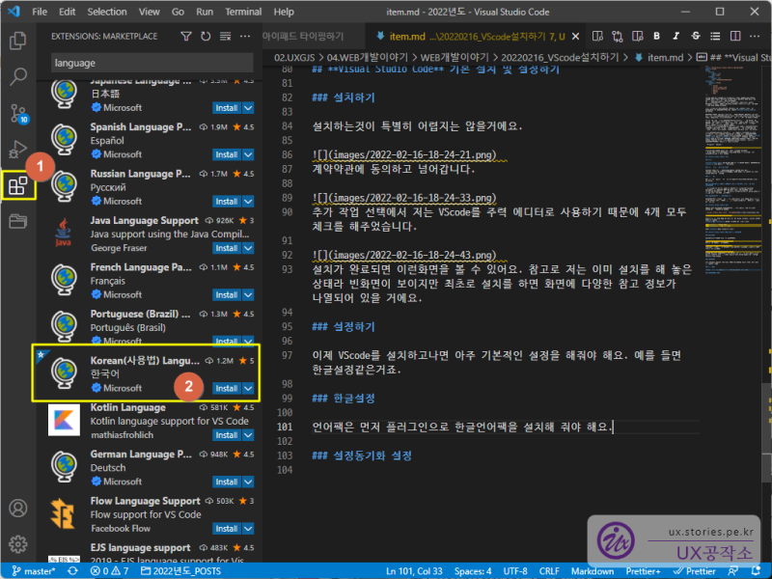This screenshot has width=772, height=579.
Task: Expand install options for Spanish Language Pack
Action: 248,154
